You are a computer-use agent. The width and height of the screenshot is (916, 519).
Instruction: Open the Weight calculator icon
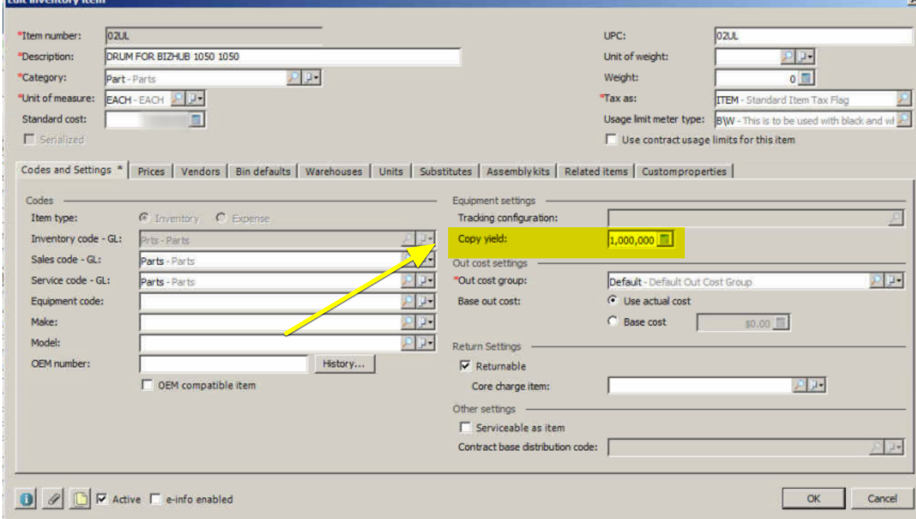coord(805,78)
